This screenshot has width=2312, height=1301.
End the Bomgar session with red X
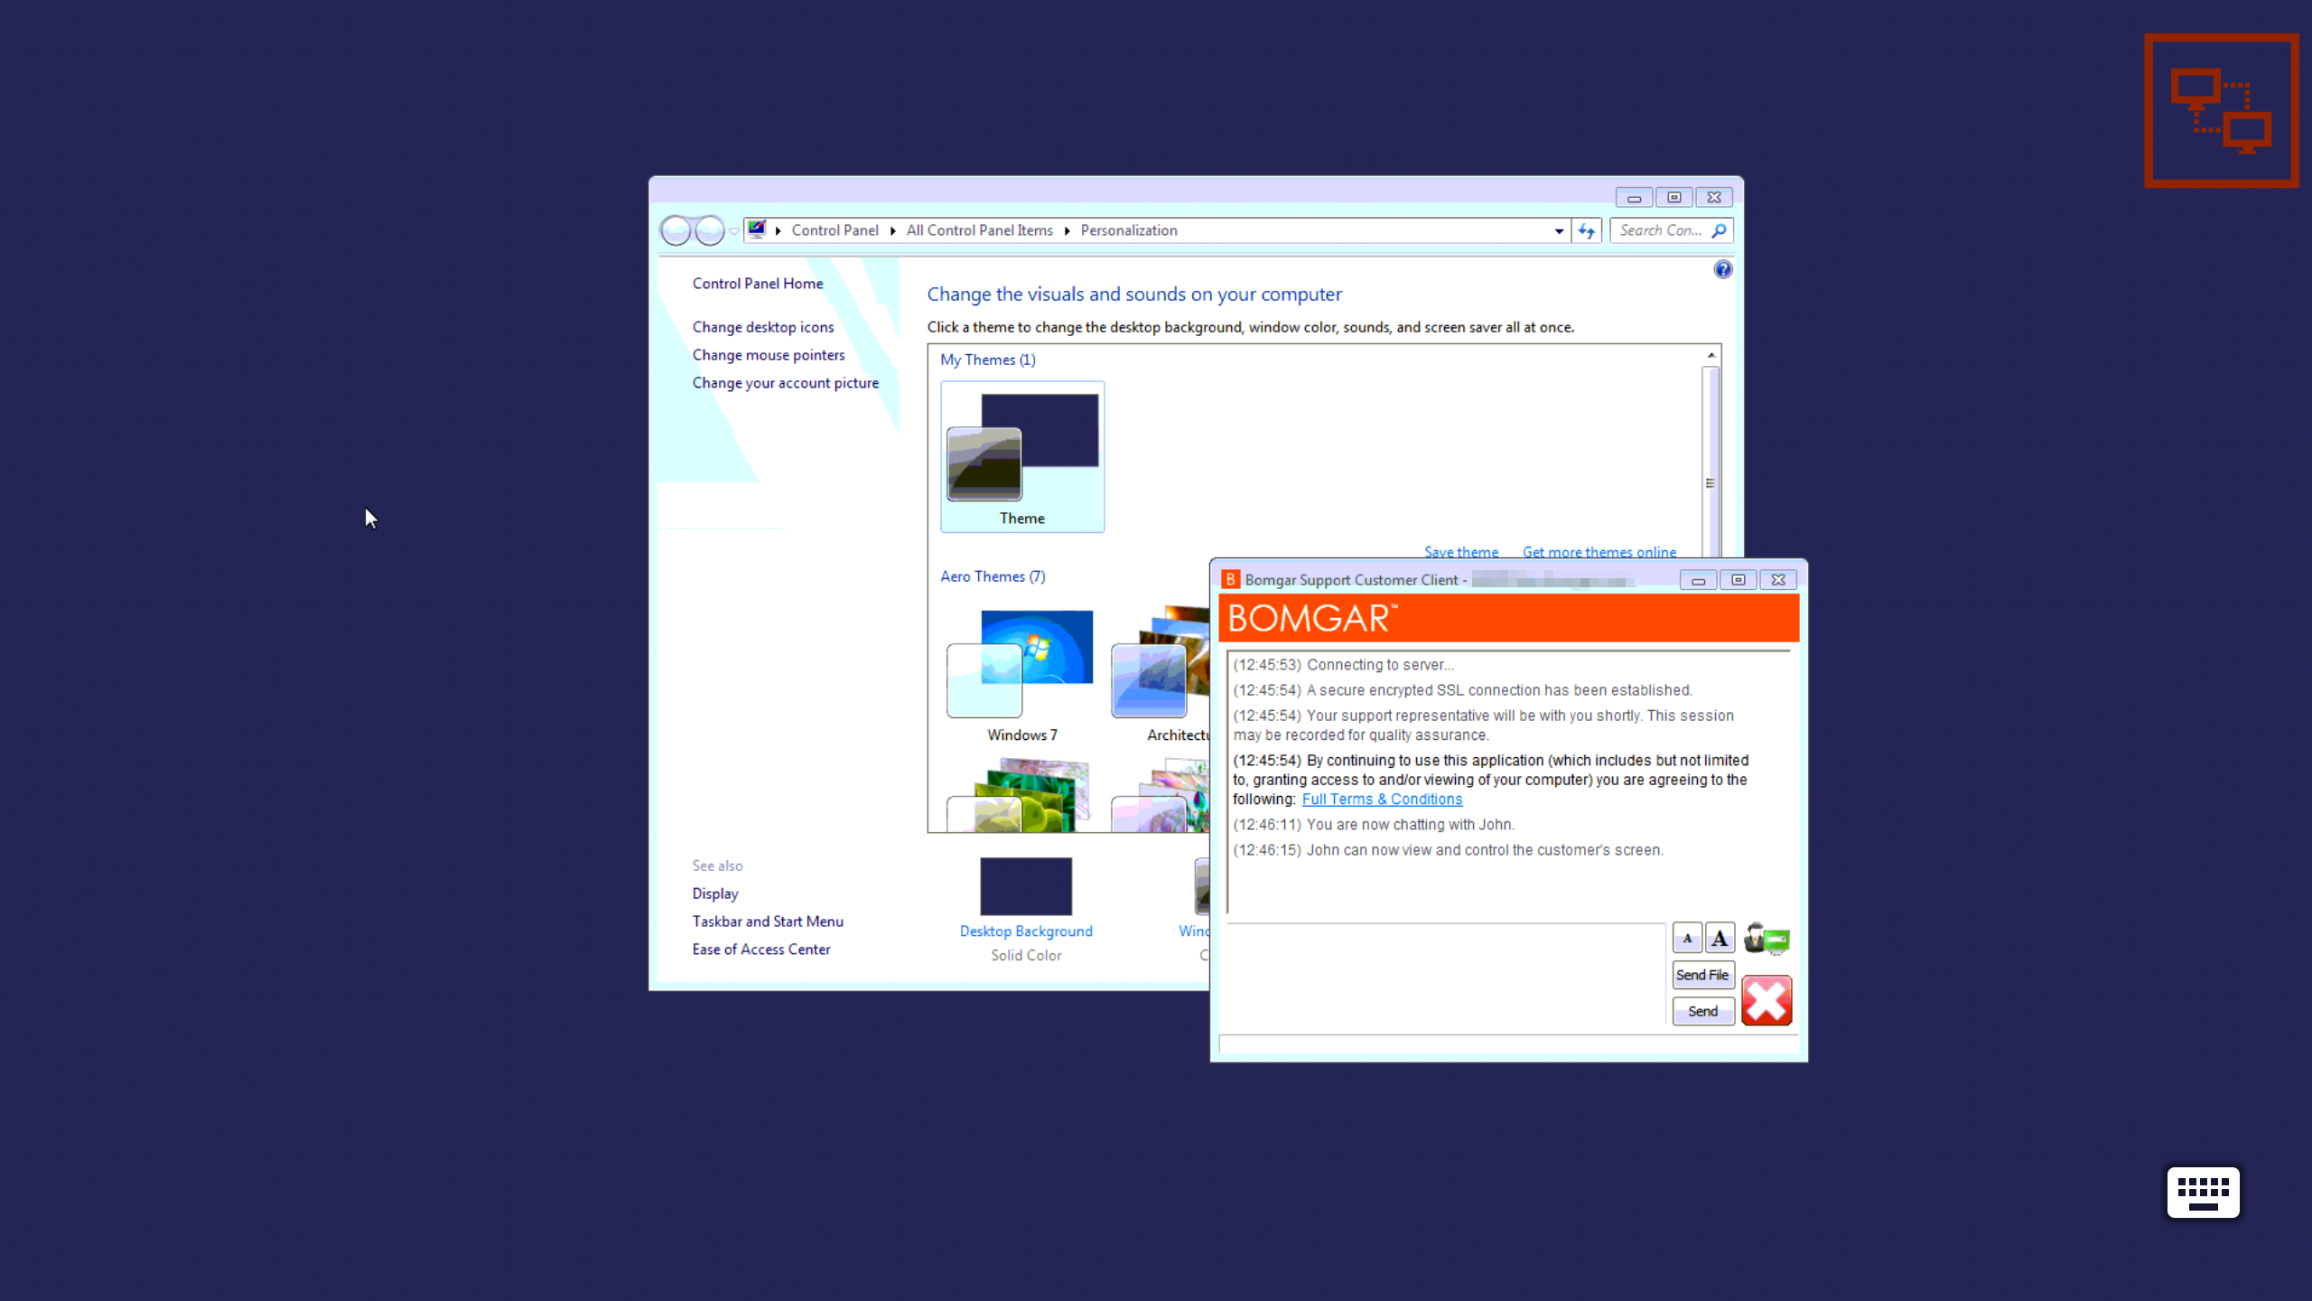pos(1767,1000)
